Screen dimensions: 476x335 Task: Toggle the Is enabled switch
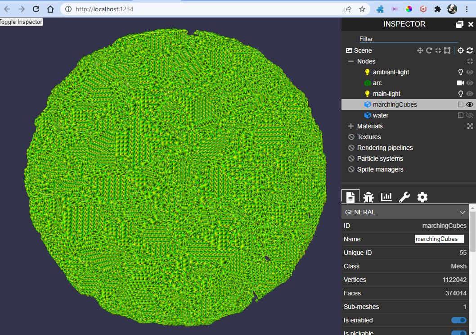[x=459, y=320]
